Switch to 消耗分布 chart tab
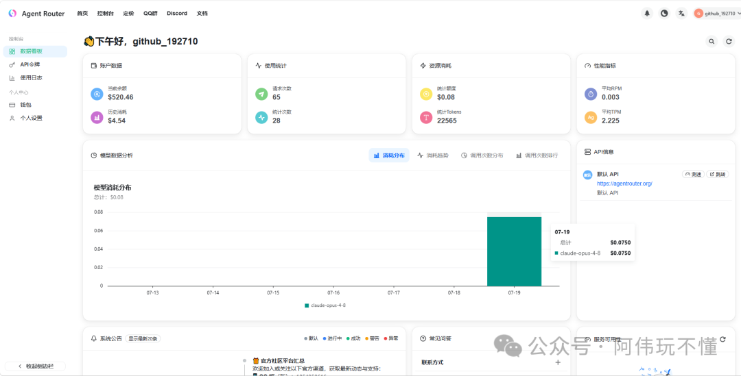Viewport: 741px width, 376px height. point(389,155)
